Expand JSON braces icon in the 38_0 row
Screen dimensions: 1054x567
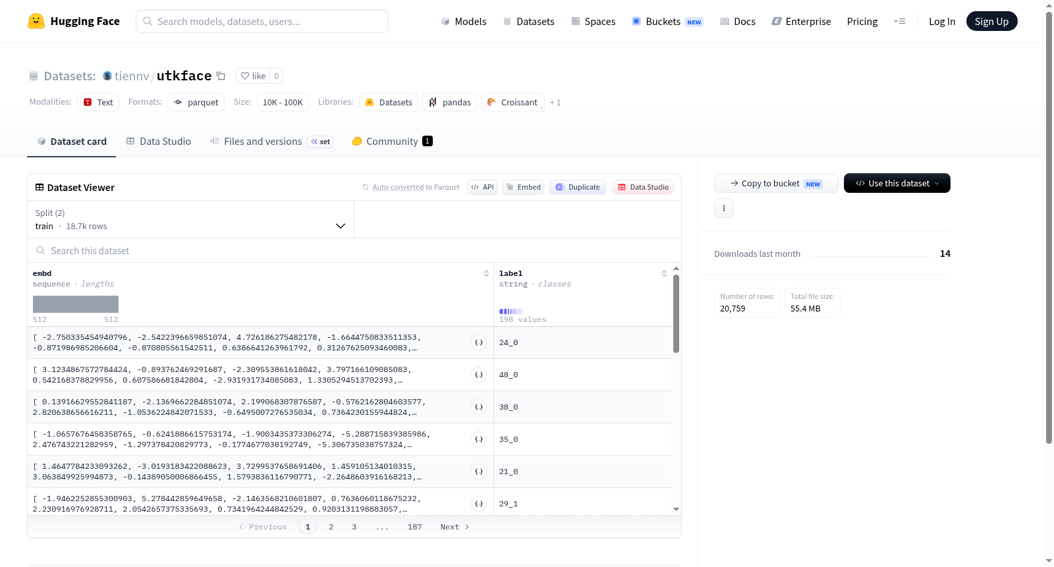pos(479,407)
